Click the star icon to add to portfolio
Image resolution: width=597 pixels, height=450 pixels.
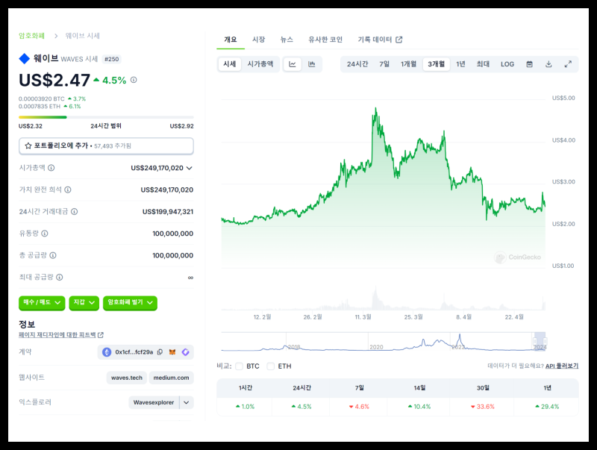[x=28, y=146]
